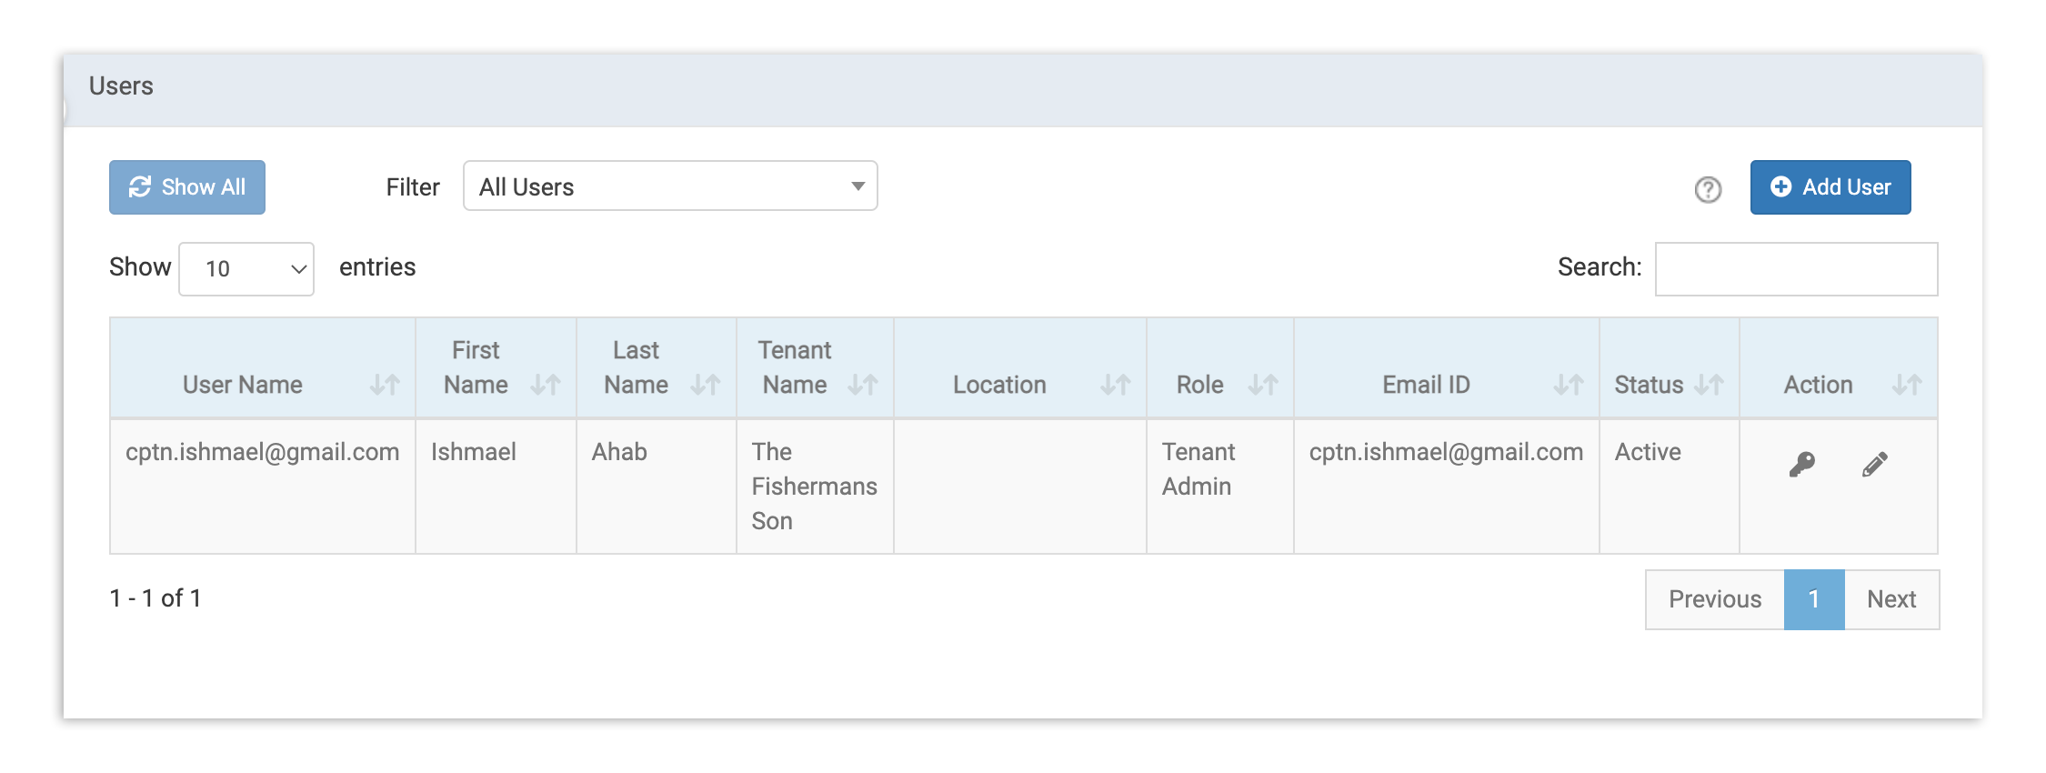The height and width of the screenshot is (773, 2046).
Task: Sort by User Name column arrows
Action: point(385,385)
